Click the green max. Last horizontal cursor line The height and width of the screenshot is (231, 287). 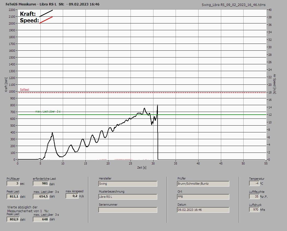[x=142, y=115]
